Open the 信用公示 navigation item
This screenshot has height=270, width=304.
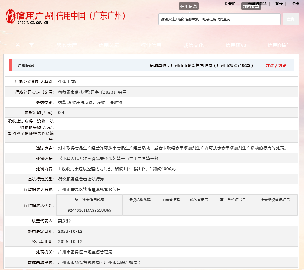tap(109, 45)
